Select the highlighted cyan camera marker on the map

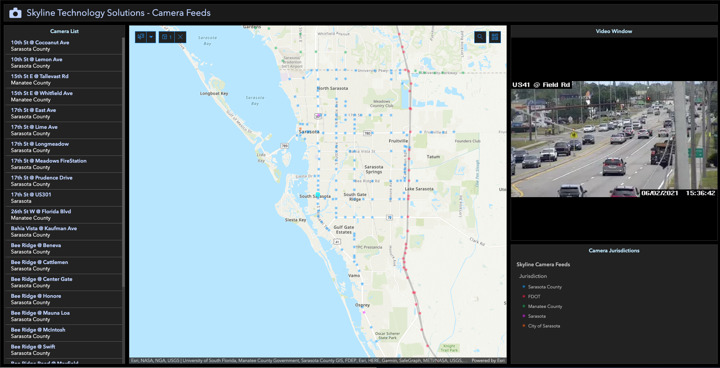(x=318, y=195)
